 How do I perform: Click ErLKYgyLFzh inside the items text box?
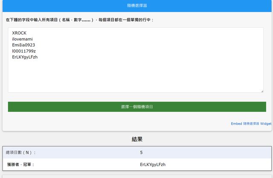point(25,57)
